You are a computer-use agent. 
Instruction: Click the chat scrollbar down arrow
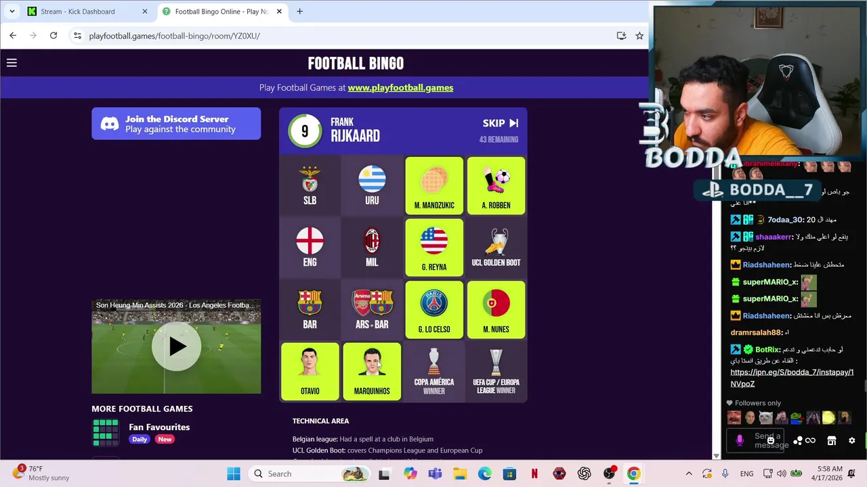[717, 456]
